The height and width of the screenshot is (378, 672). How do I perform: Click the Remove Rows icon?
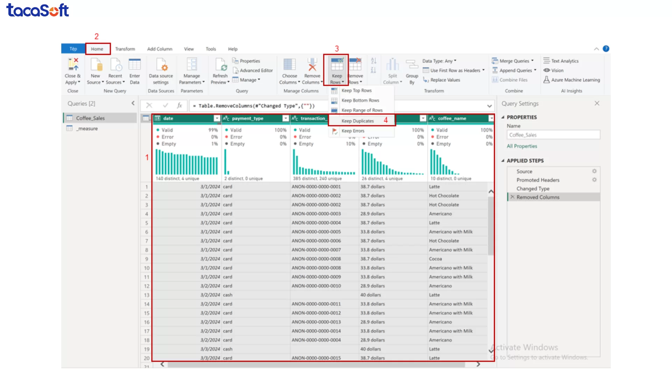355,65
